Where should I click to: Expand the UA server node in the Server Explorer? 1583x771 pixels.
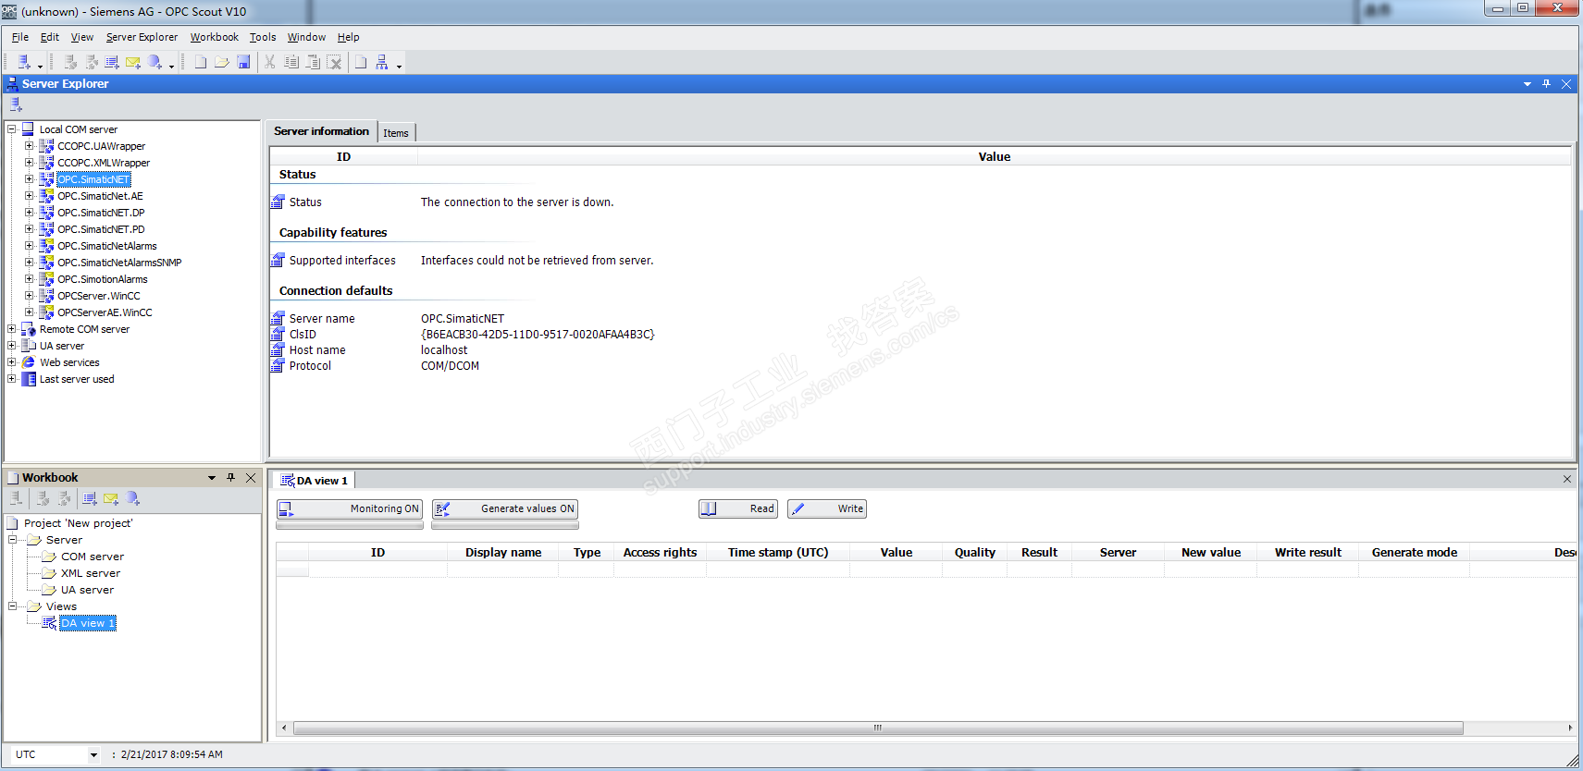coord(12,346)
